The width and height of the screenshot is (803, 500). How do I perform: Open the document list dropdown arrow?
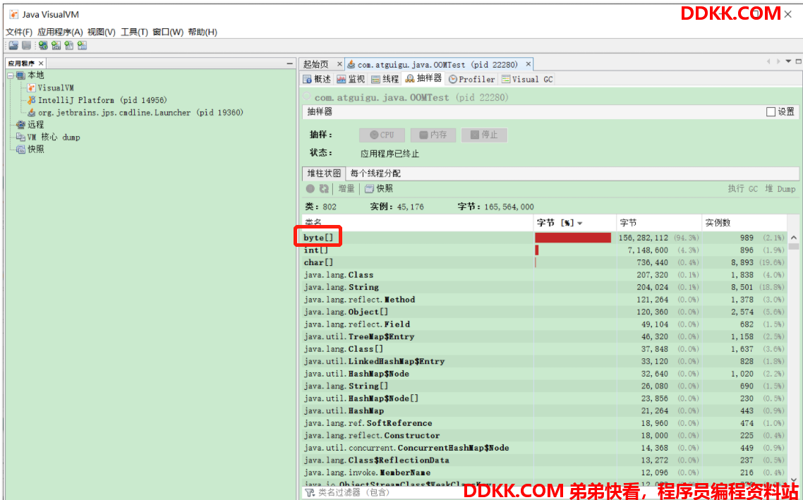tap(789, 61)
